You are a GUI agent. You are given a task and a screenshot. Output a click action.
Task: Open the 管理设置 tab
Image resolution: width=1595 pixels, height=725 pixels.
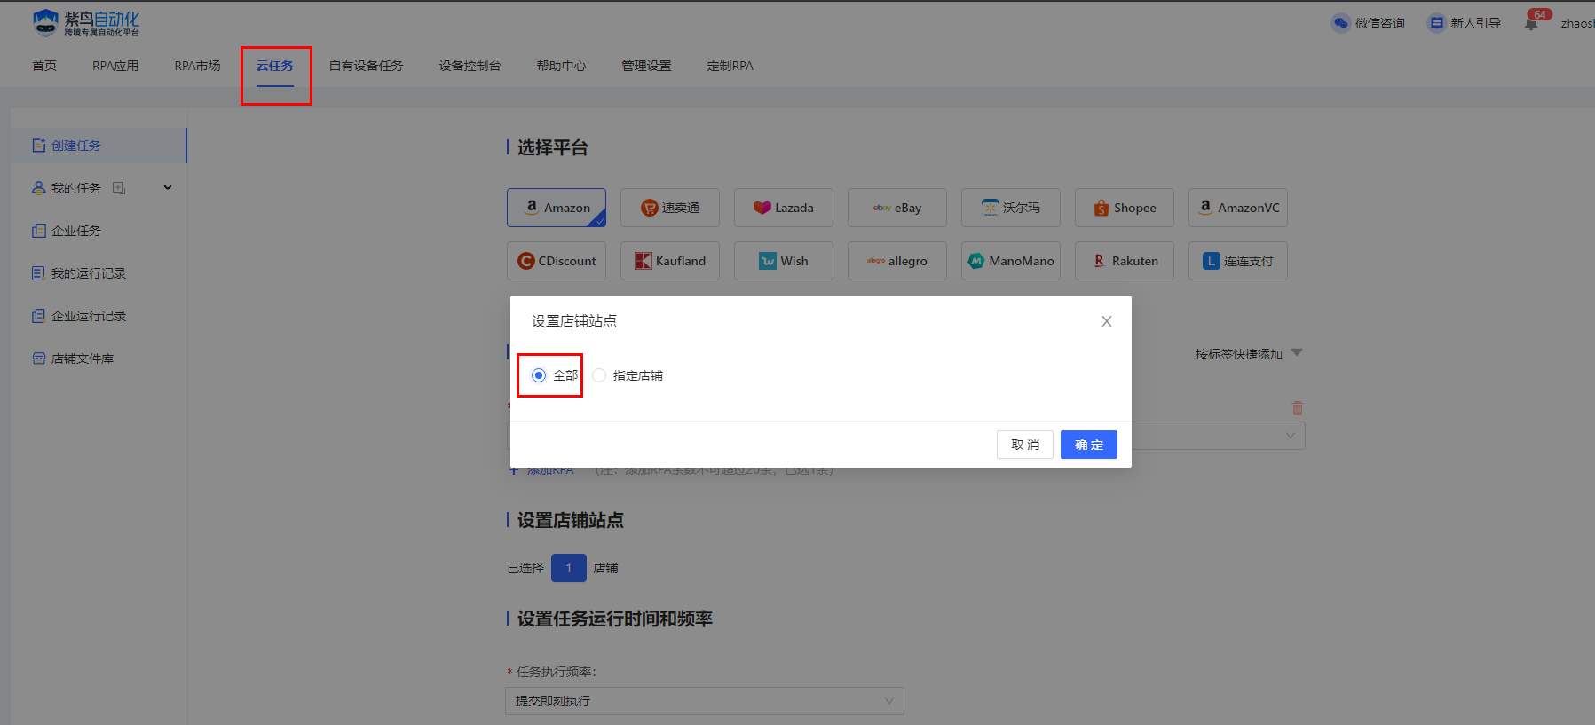(646, 66)
